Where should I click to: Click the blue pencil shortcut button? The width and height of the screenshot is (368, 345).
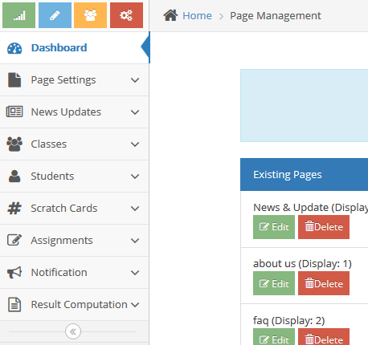55,15
